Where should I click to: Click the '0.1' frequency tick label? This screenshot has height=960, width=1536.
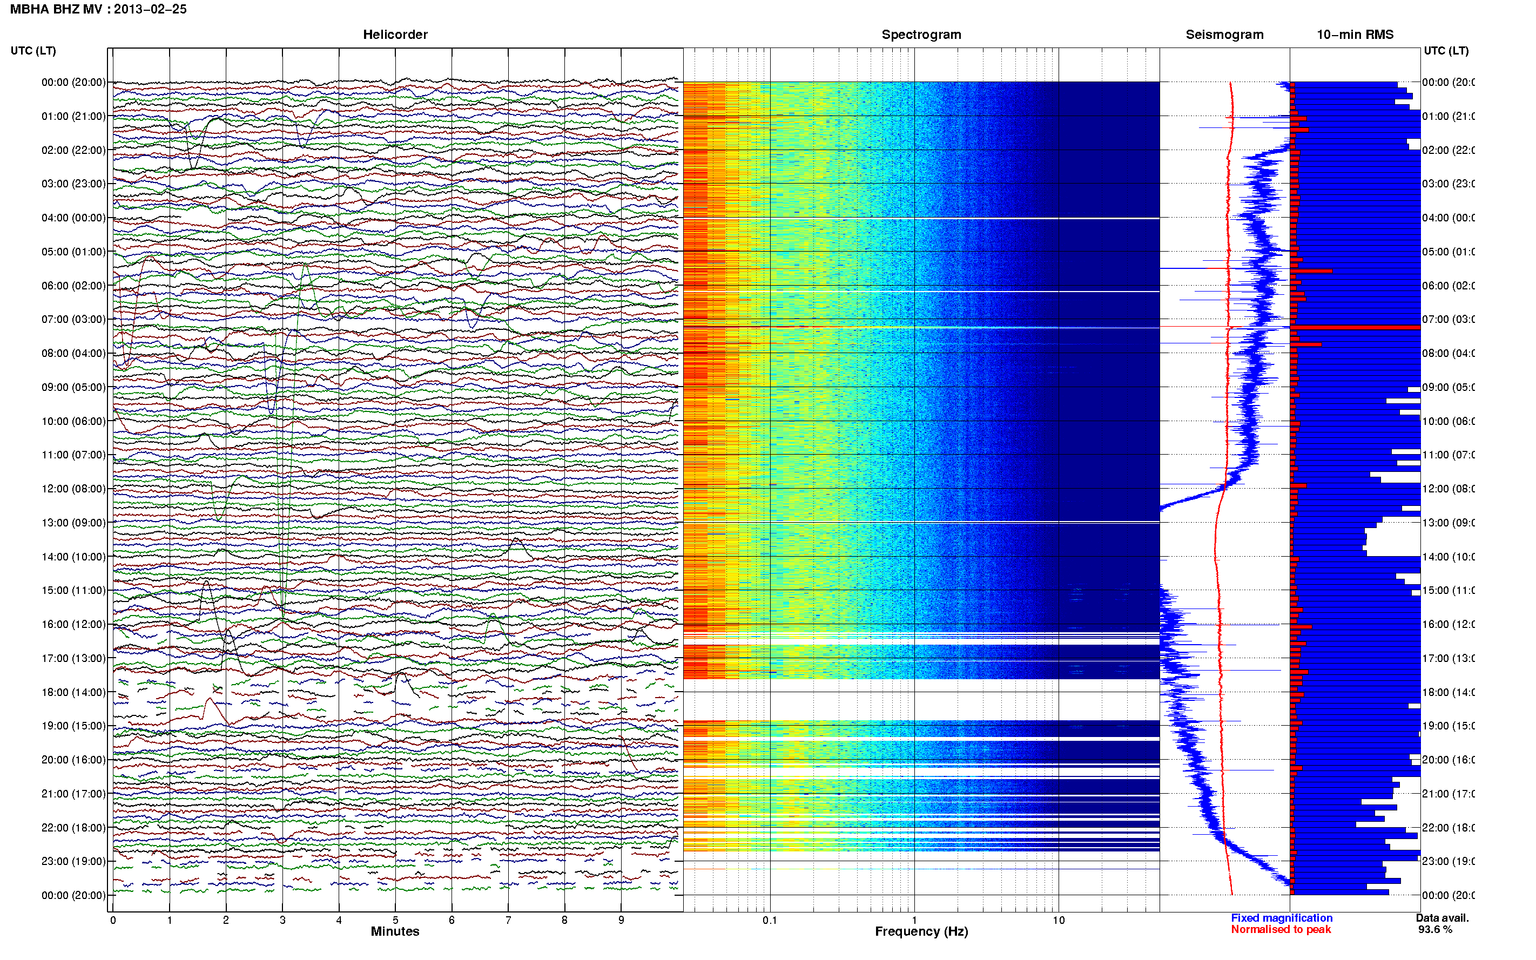point(770,920)
